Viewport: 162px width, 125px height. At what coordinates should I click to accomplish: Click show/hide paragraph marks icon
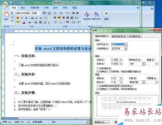(78, 22)
